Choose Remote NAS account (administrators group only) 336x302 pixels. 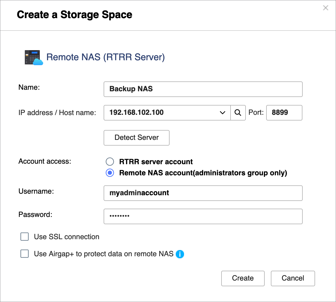click(x=110, y=173)
